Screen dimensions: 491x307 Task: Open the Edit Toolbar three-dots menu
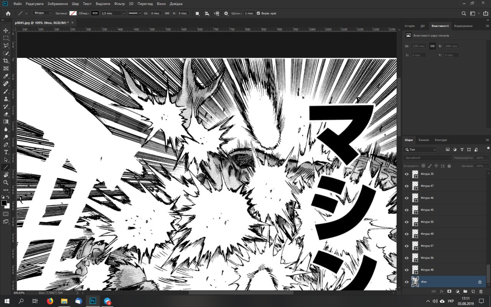6,190
